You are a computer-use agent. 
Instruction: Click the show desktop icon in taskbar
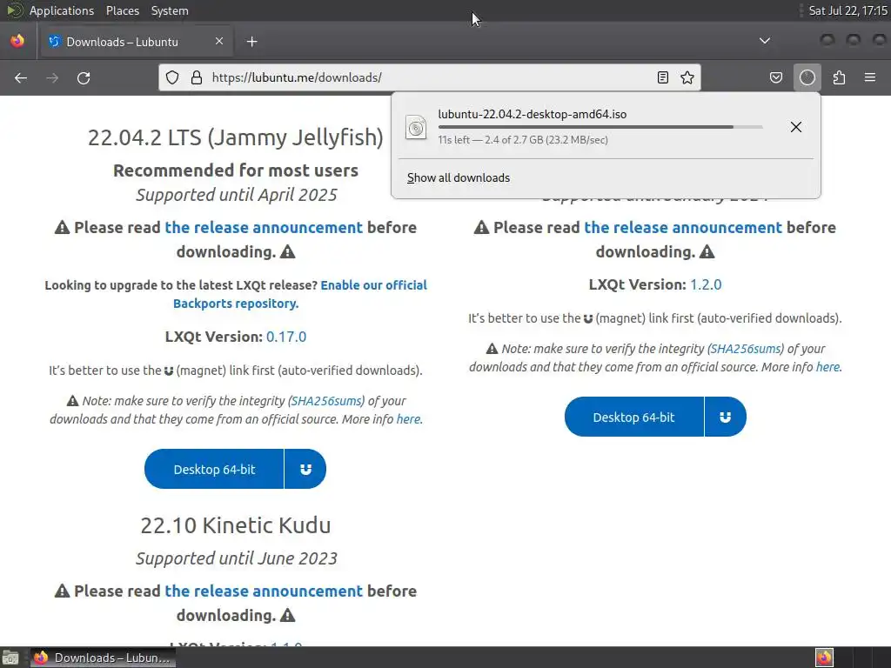click(x=10, y=658)
